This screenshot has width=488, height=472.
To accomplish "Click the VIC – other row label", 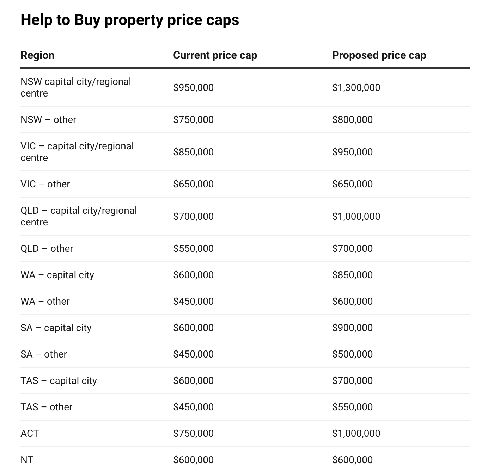I will (x=45, y=184).
